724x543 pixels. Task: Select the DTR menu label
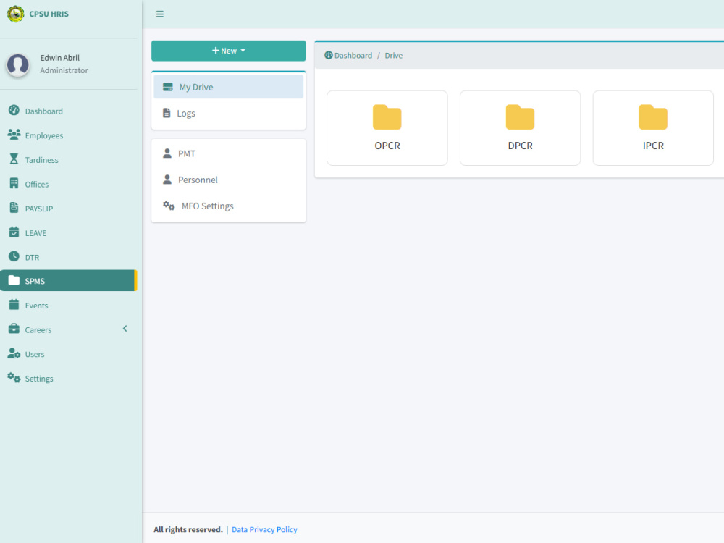click(x=32, y=257)
